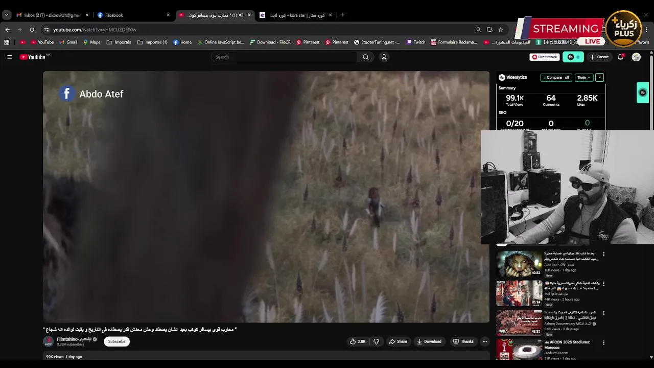Open the Formulaire Reclama... bookmark

click(454, 42)
